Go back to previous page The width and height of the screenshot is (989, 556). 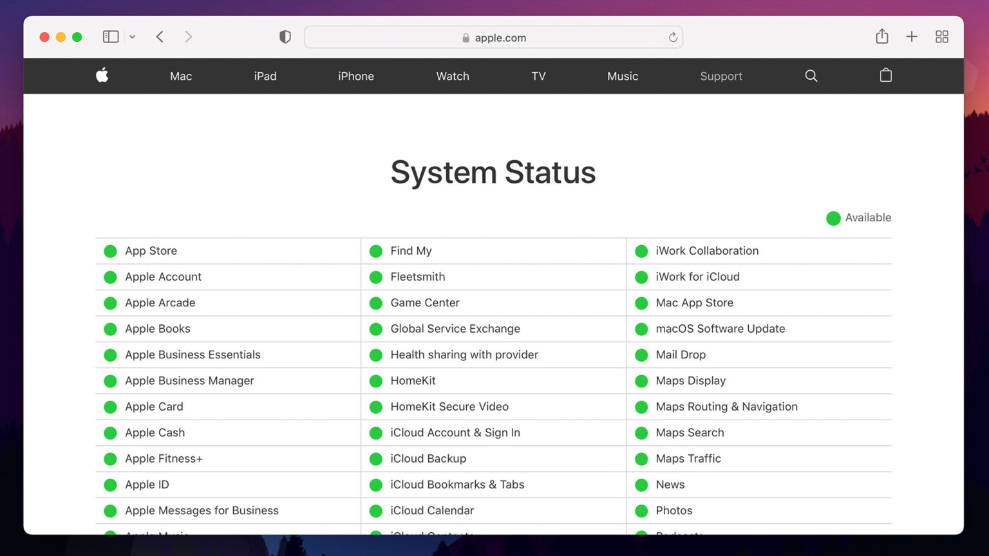(x=160, y=37)
